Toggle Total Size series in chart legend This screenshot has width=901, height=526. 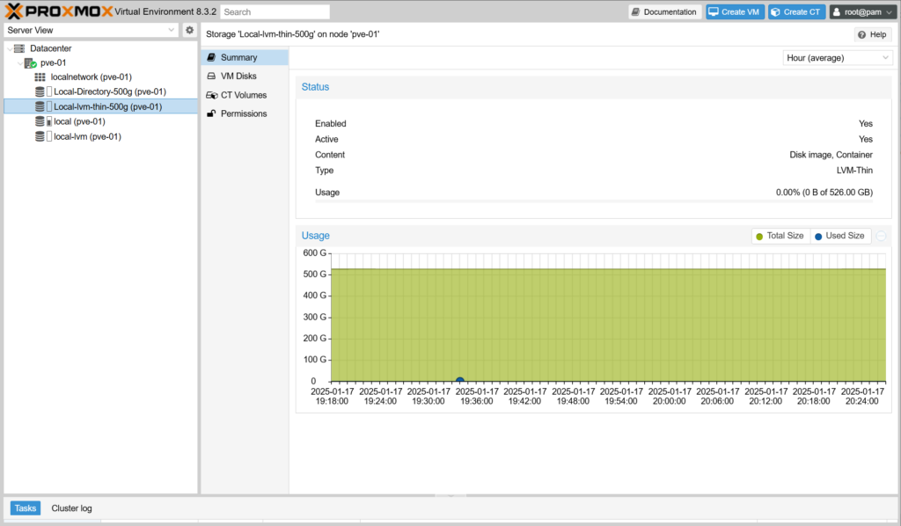click(780, 236)
